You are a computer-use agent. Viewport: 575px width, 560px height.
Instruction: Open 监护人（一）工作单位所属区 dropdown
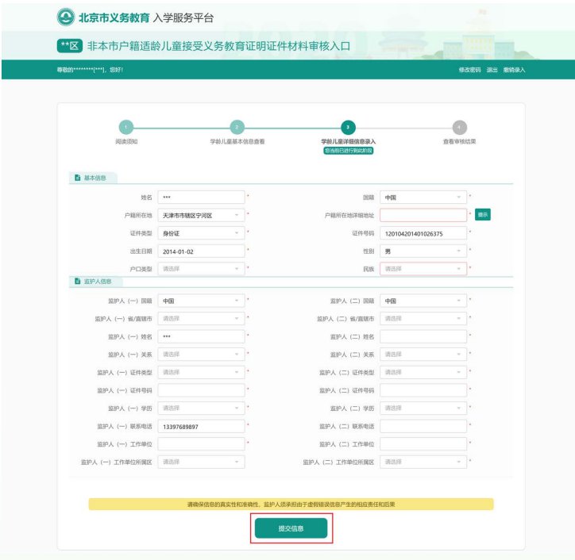(x=201, y=462)
